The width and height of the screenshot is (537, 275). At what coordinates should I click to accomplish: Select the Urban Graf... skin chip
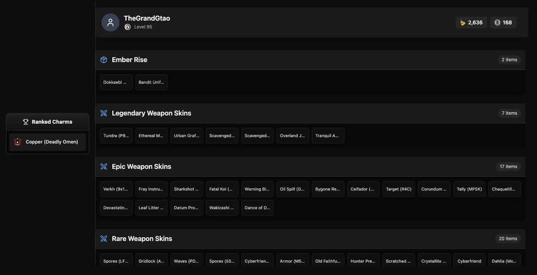(186, 136)
